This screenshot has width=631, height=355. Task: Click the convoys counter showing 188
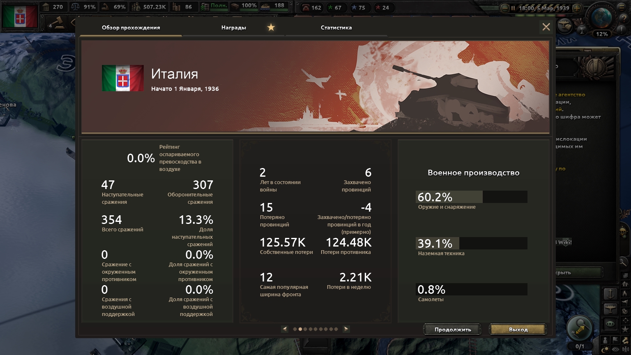coord(274,6)
